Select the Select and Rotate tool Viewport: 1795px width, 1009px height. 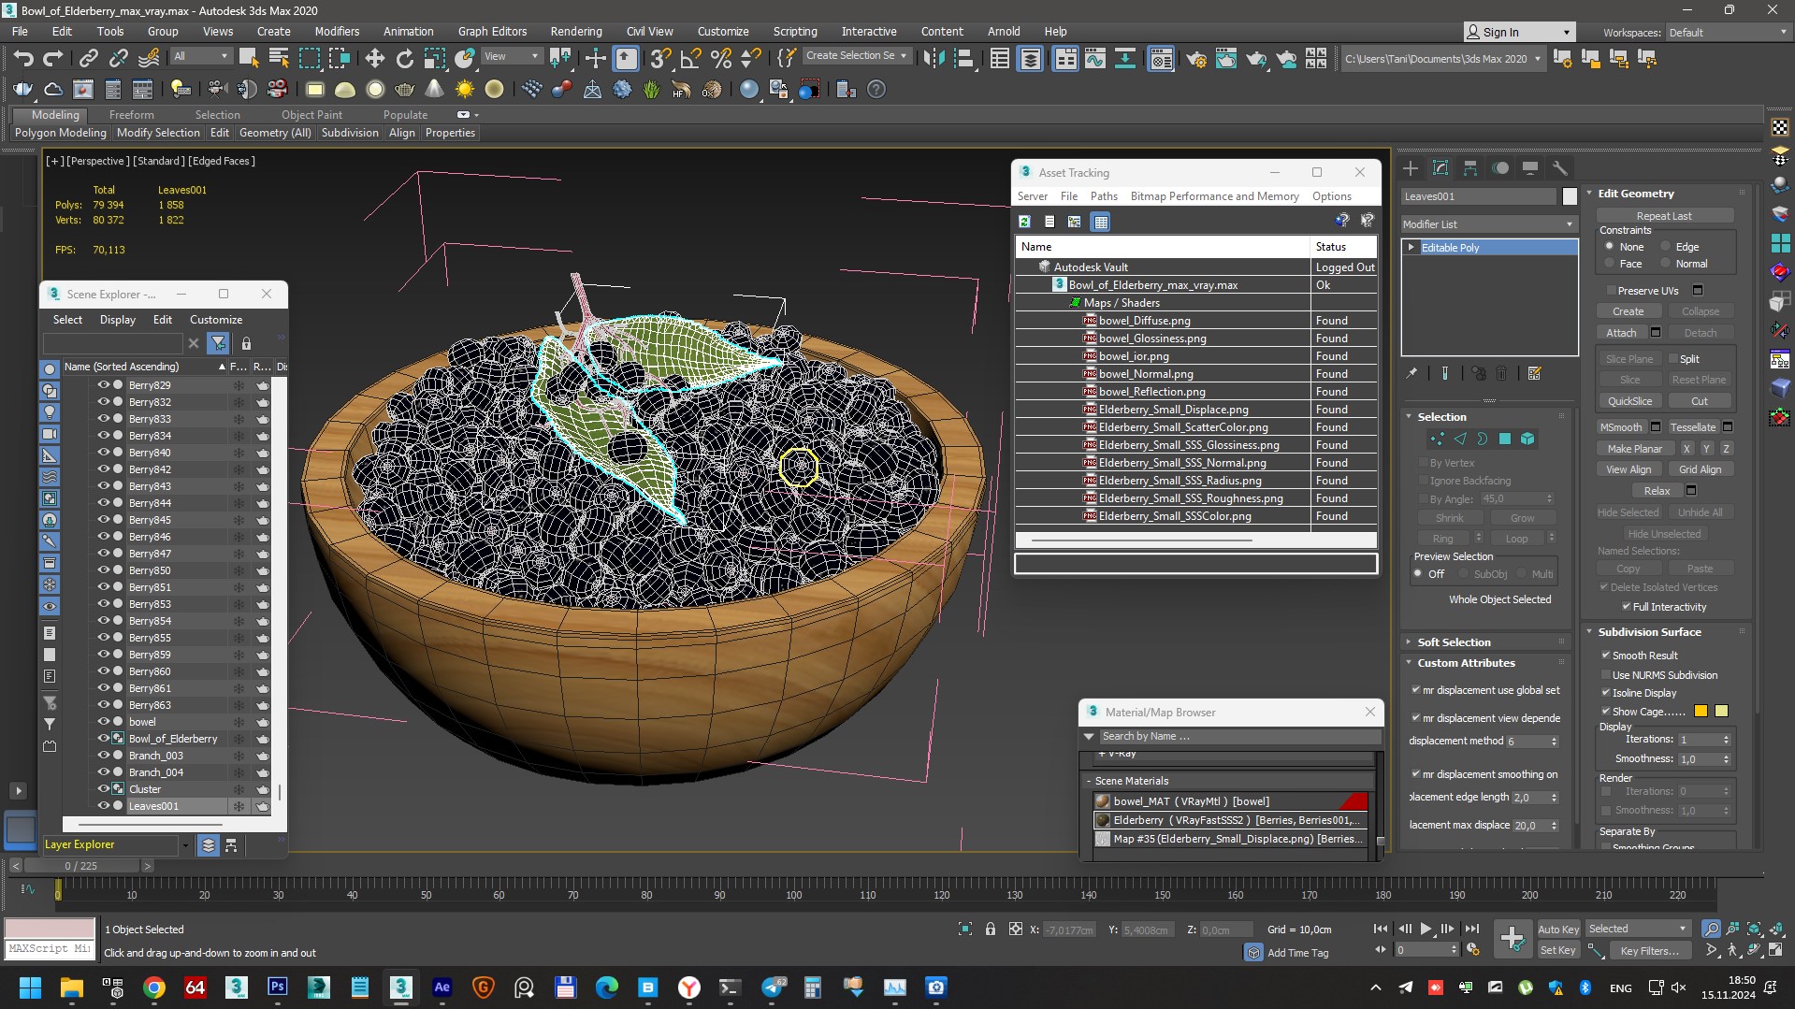click(404, 58)
